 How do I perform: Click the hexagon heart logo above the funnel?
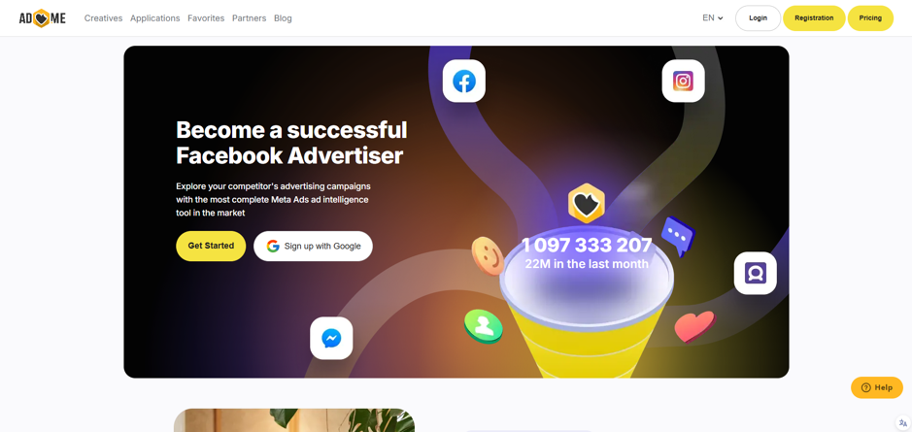(x=587, y=204)
